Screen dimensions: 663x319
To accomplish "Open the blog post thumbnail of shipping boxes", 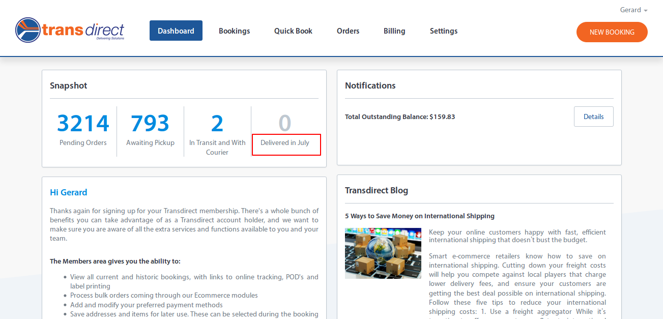I will pos(383,253).
